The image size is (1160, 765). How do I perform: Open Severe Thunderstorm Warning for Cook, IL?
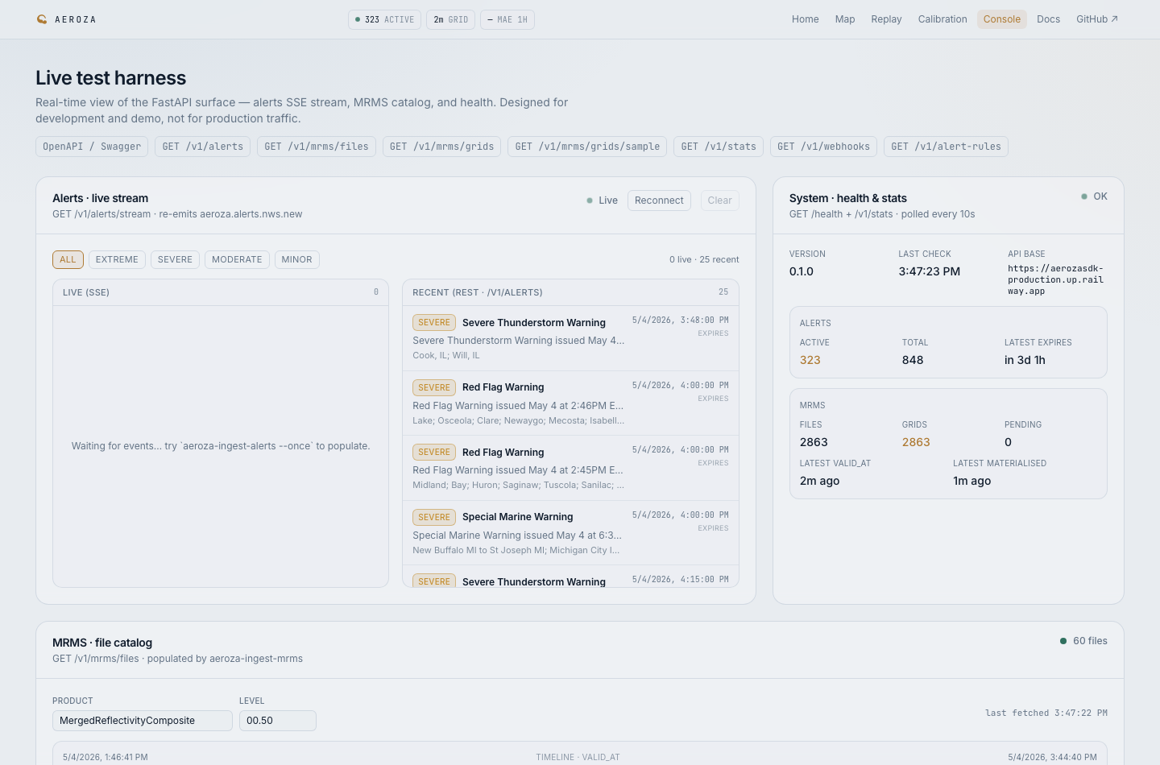(x=570, y=338)
